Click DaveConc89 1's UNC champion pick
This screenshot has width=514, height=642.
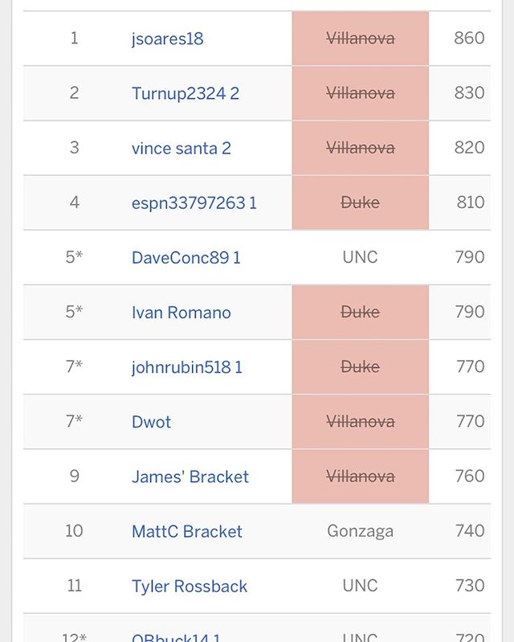(x=360, y=257)
